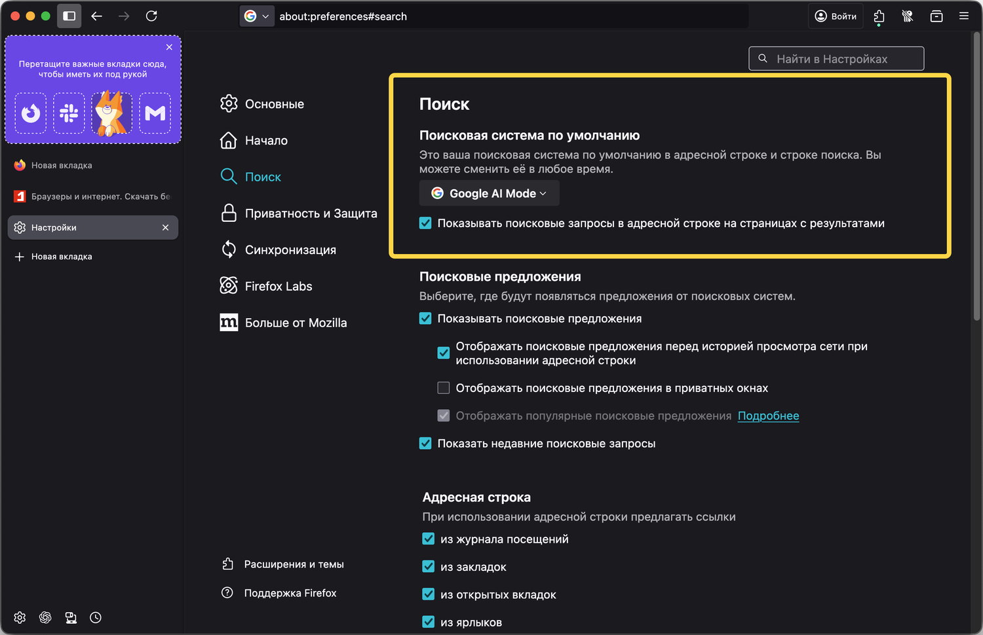Viewport: 983px width, 635px height.
Task: Go to "Приватность и Защита" settings section
Action: pyautogui.click(x=311, y=213)
